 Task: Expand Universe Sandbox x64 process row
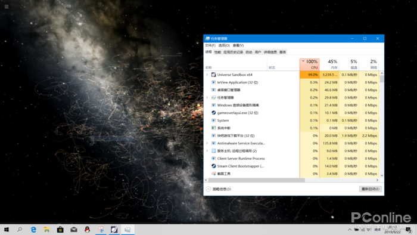(207, 75)
